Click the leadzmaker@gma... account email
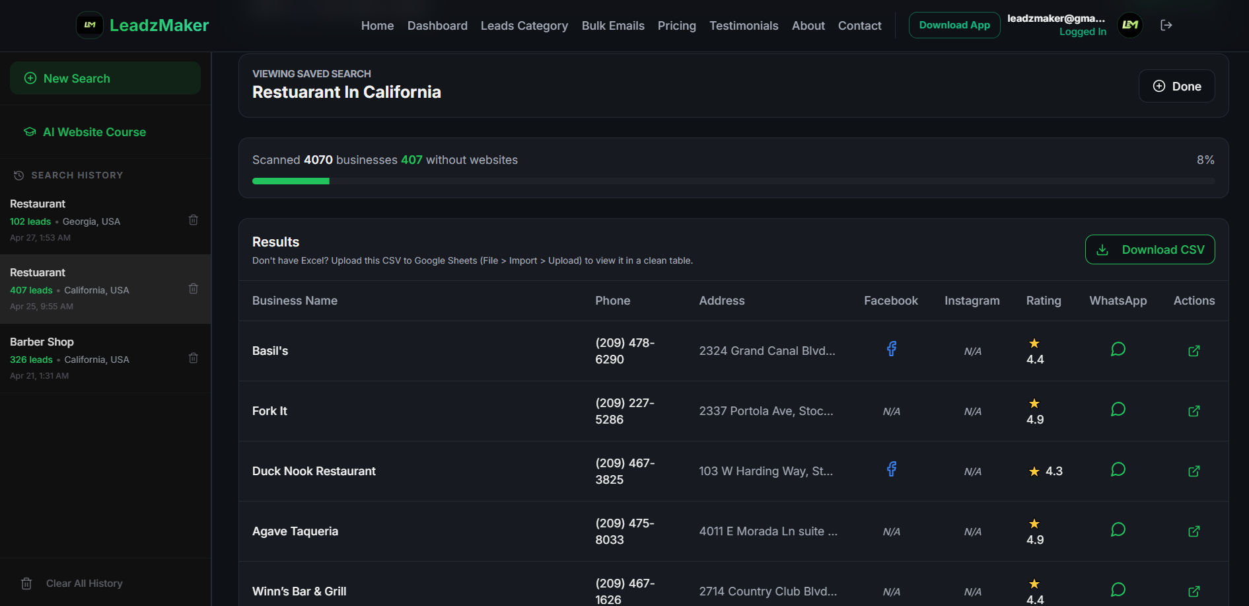1249x606 pixels. 1056,19
